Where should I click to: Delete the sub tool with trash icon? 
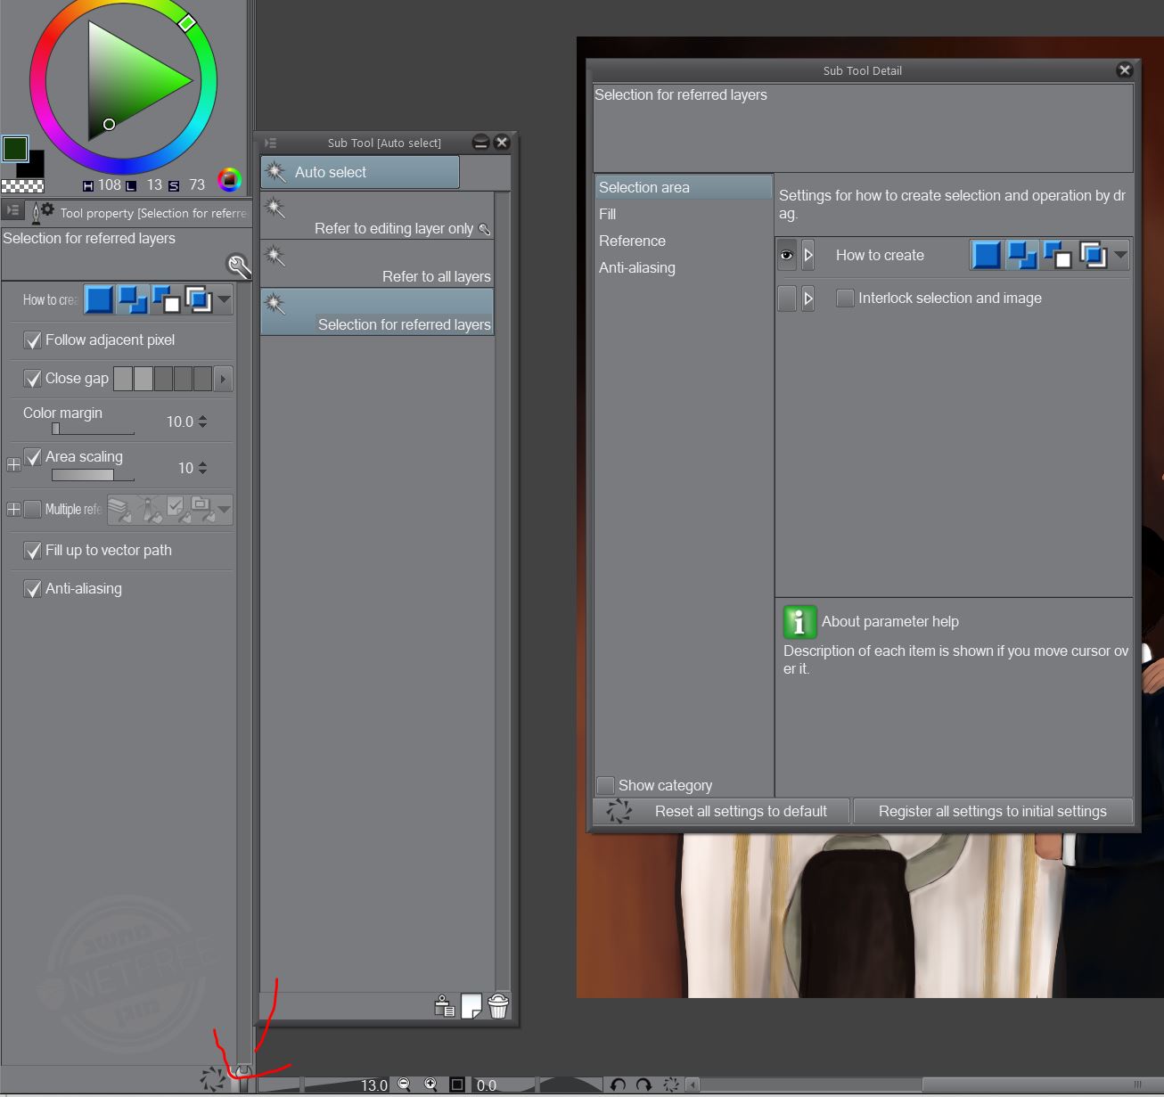[498, 1006]
